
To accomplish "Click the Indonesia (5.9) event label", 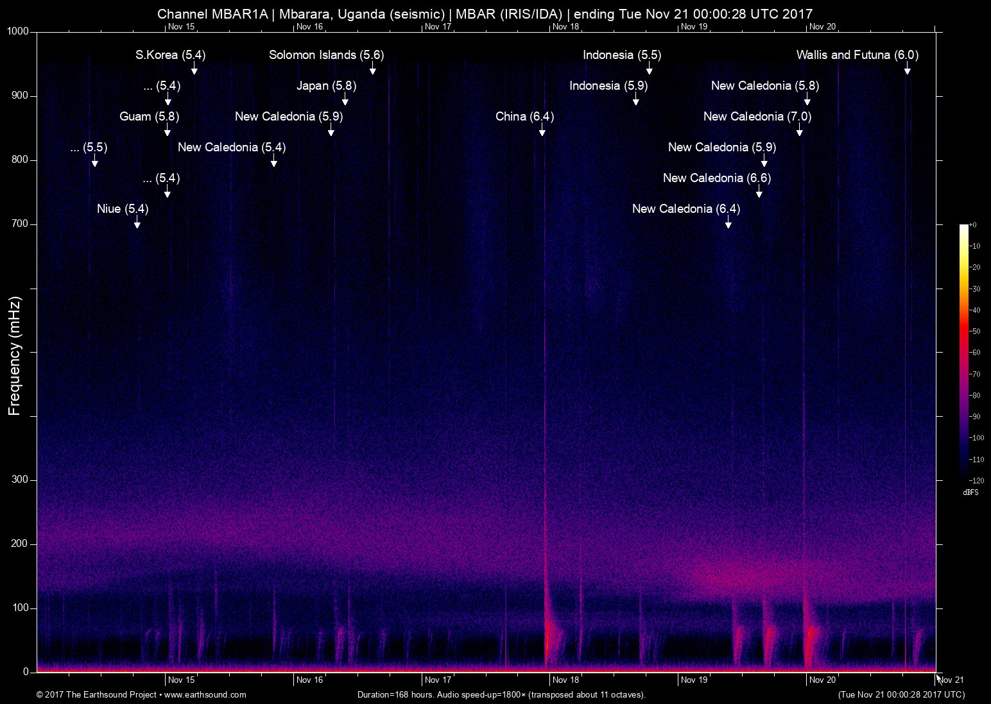I will [608, 86].
